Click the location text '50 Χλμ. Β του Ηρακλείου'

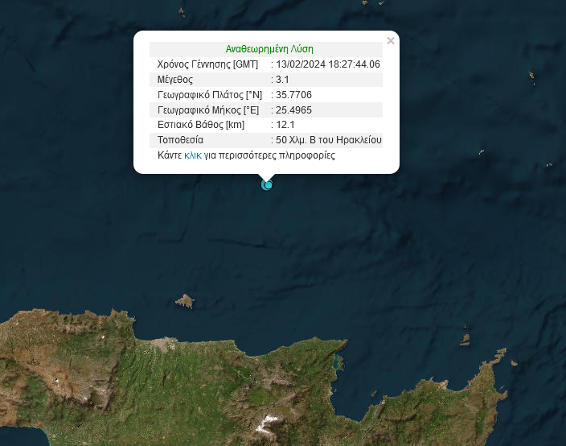[329, 140]
